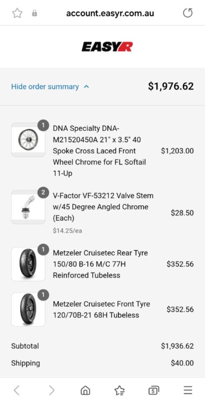Open the Metzeler rear tyre thumbnail
205x403 pixels.
[x=28, y=264]
